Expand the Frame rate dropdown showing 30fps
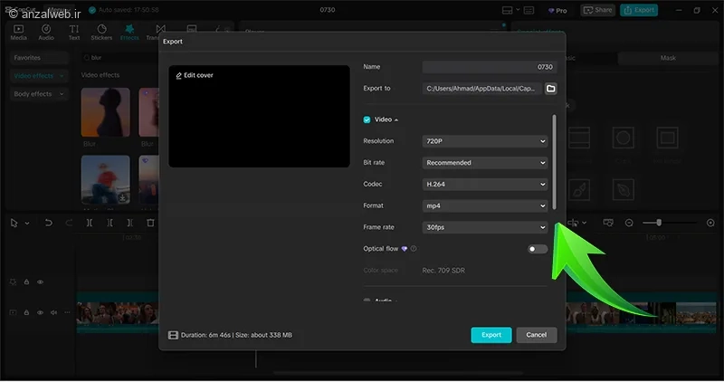This screenshot has height=382, width=724. tap(485, 227)
